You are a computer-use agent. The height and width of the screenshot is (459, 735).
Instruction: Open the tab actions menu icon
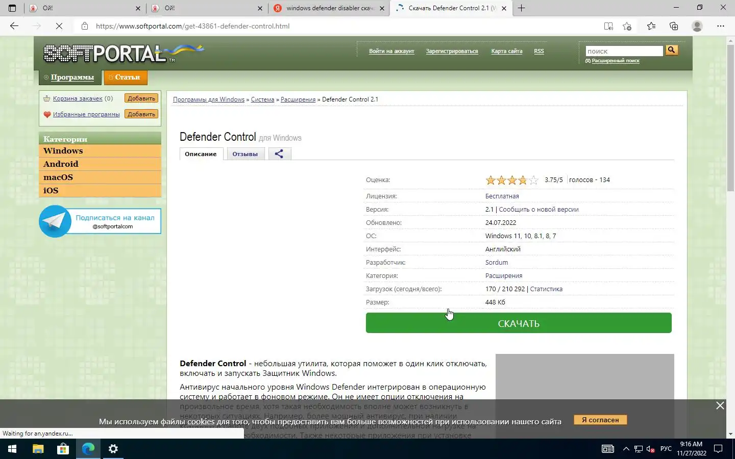[x=12, y=8]
